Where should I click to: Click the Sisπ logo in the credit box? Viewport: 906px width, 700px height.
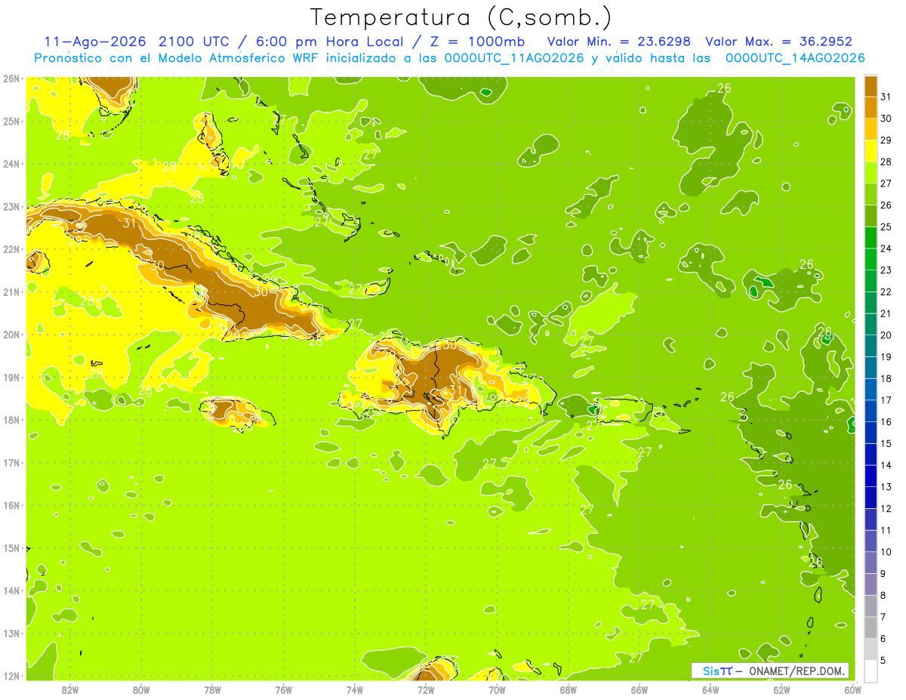tap(717, 671)
